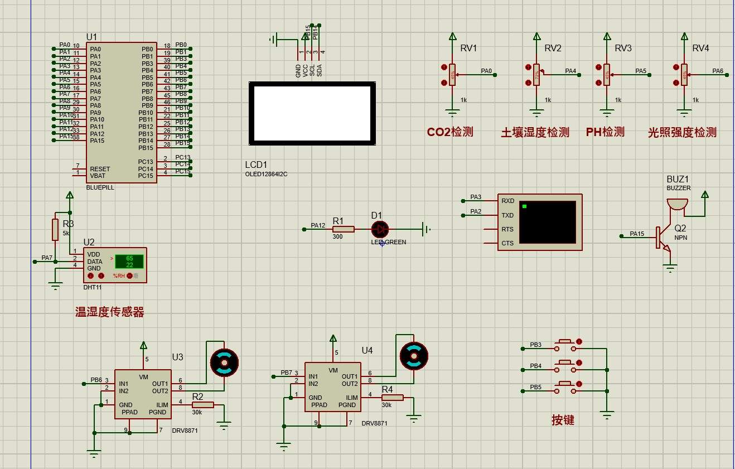Click the OLED12864I2C part name text
735x469 pixels.
(266, 174)
